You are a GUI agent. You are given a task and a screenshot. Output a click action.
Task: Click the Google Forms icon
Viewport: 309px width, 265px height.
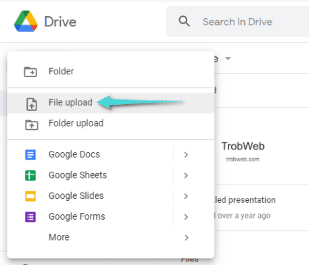point(30,217)
